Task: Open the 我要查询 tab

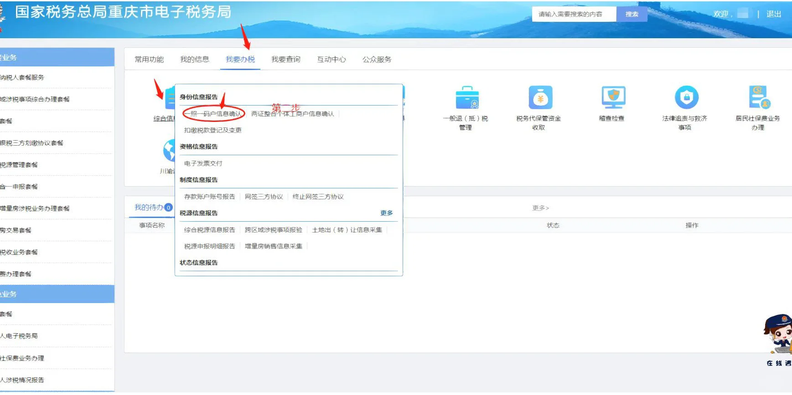Action: [285, 60]
